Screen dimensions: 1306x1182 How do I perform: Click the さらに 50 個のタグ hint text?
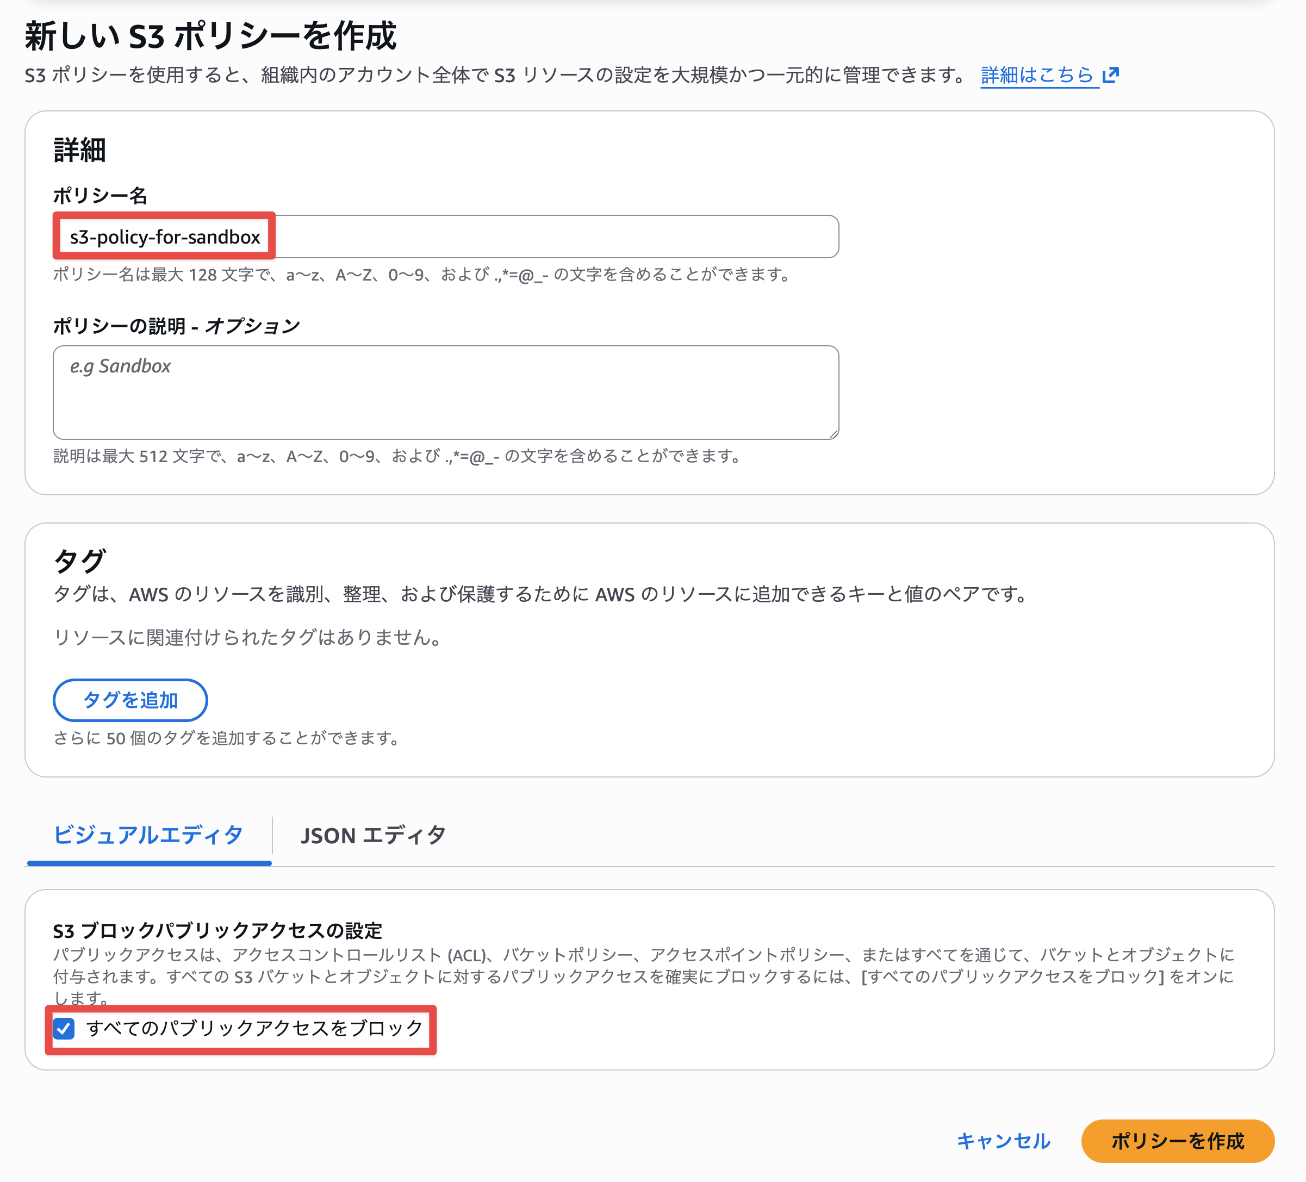click(227, 738)
